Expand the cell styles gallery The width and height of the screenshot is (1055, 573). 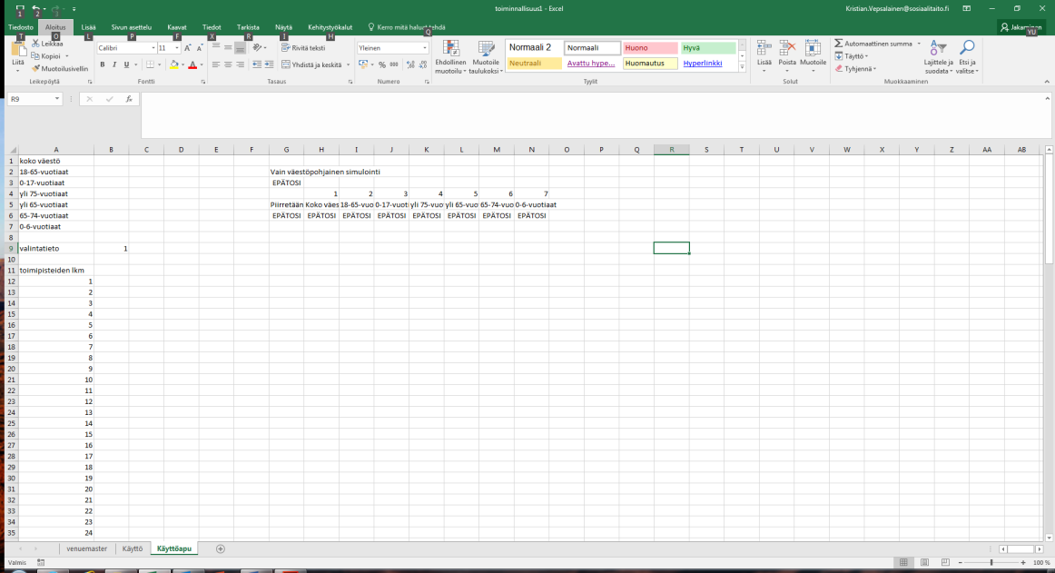(x=742, y=66)
